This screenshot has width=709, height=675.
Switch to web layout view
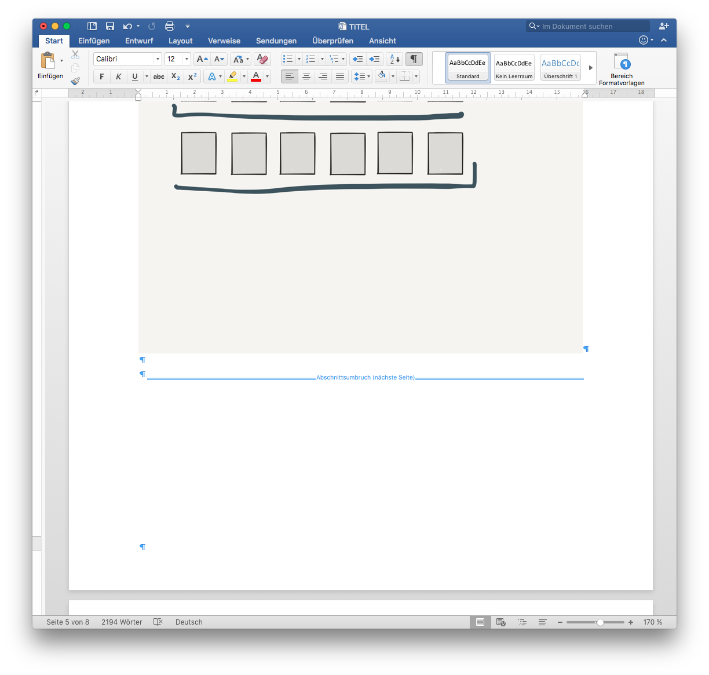(x=501, y=622)
